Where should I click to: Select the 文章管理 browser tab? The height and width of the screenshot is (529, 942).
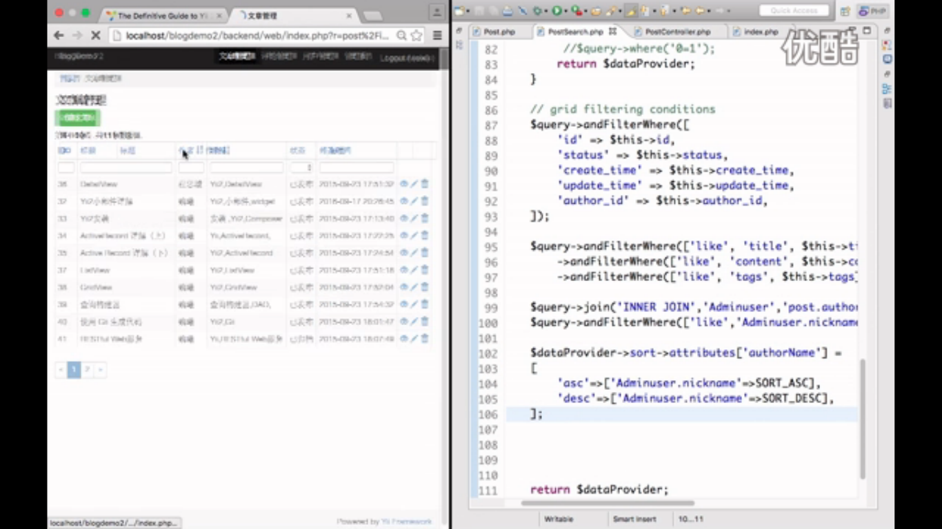coord(293,15)
